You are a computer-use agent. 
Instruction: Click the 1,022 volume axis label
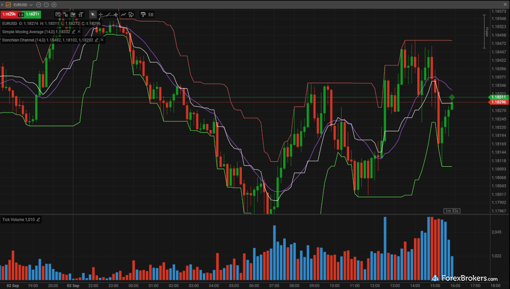tap(496, 256)
